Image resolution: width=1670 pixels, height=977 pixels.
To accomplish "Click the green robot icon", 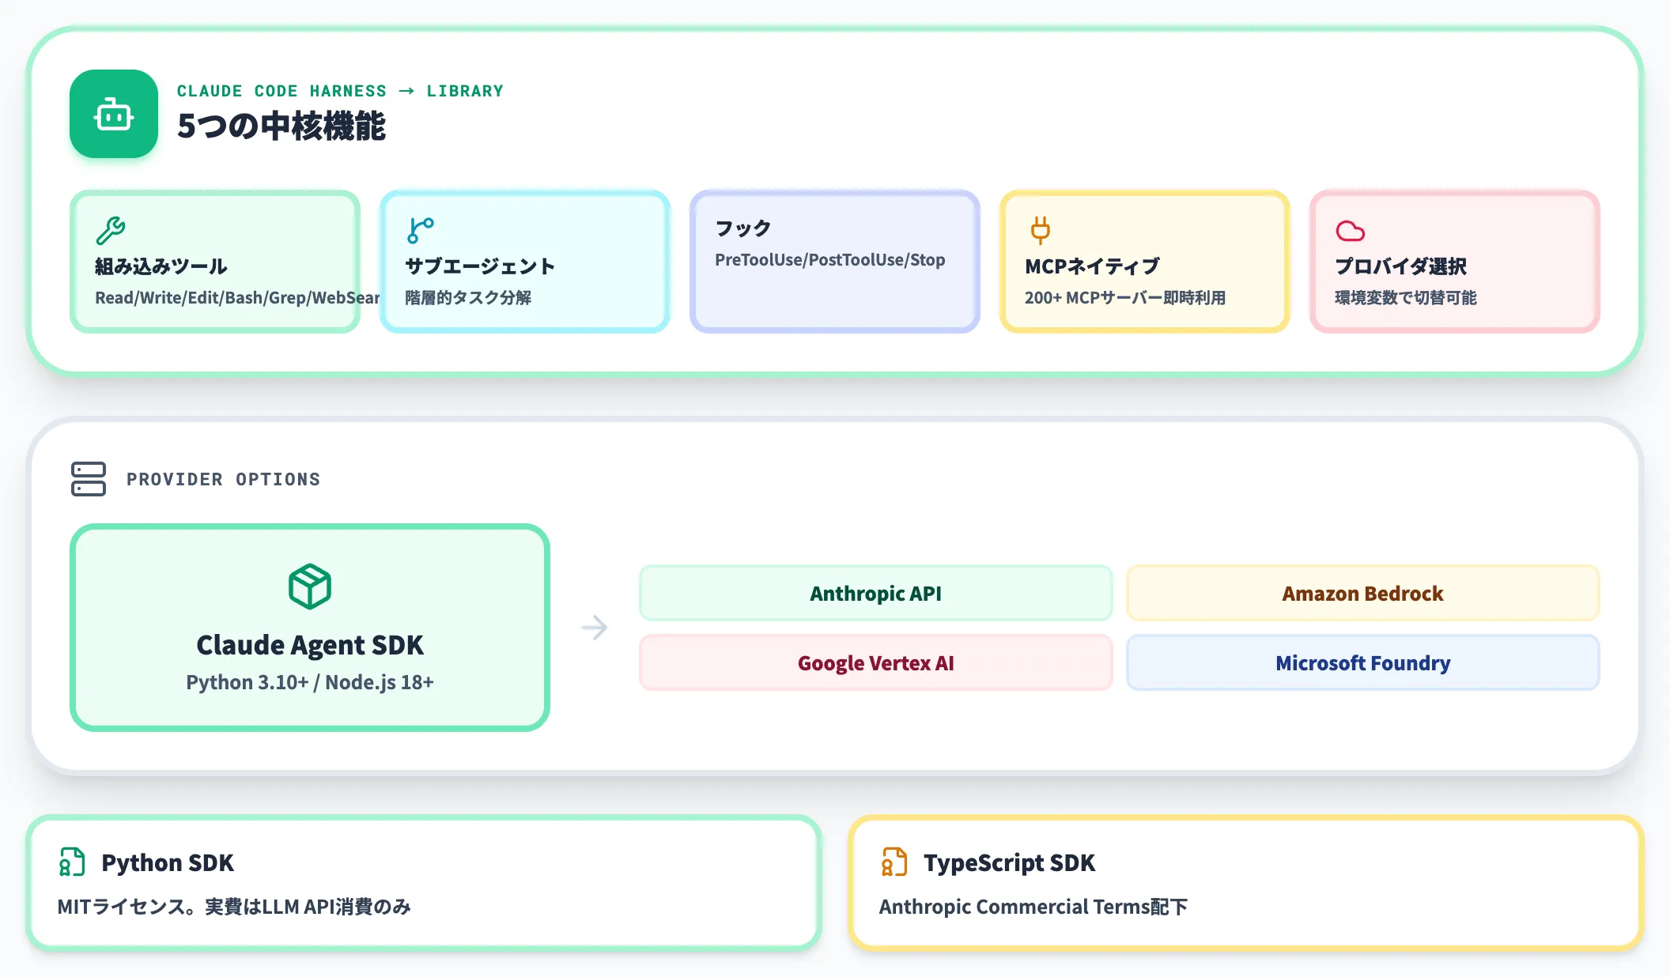I will click(x=114, y=114).
